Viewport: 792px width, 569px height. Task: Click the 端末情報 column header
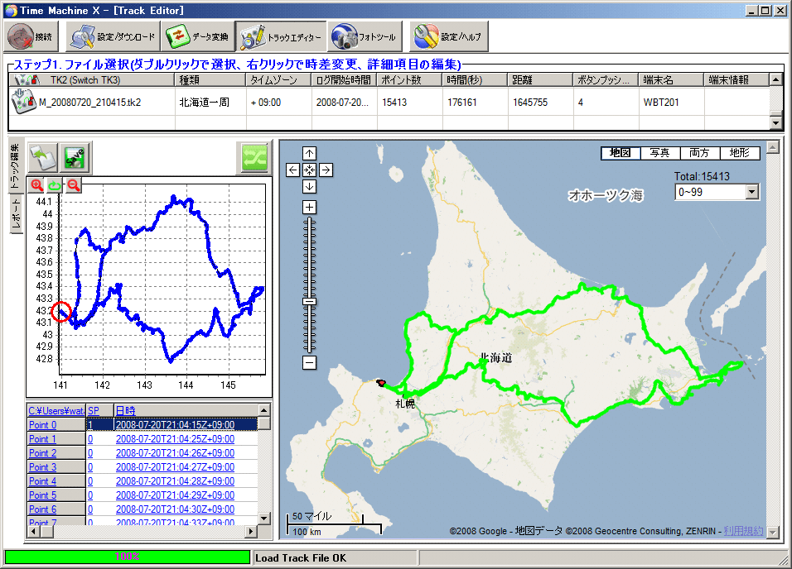click(x=736, y=79)
